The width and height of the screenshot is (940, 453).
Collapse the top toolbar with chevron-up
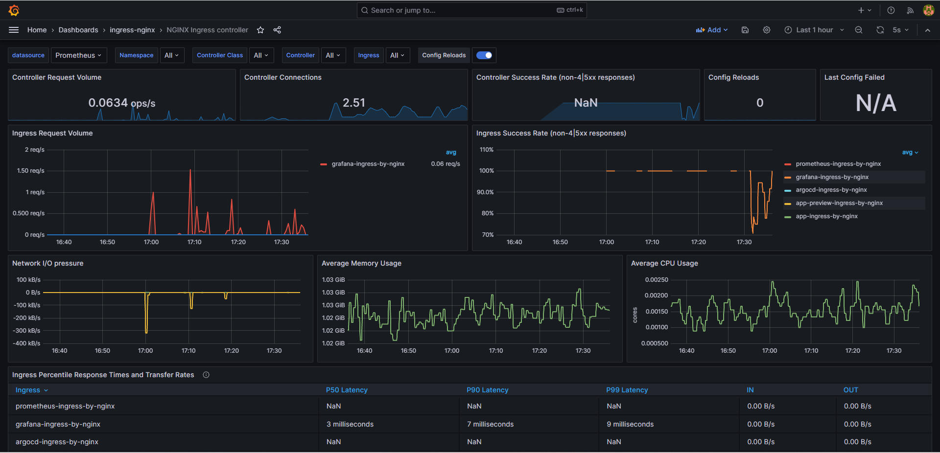[928, 30]
